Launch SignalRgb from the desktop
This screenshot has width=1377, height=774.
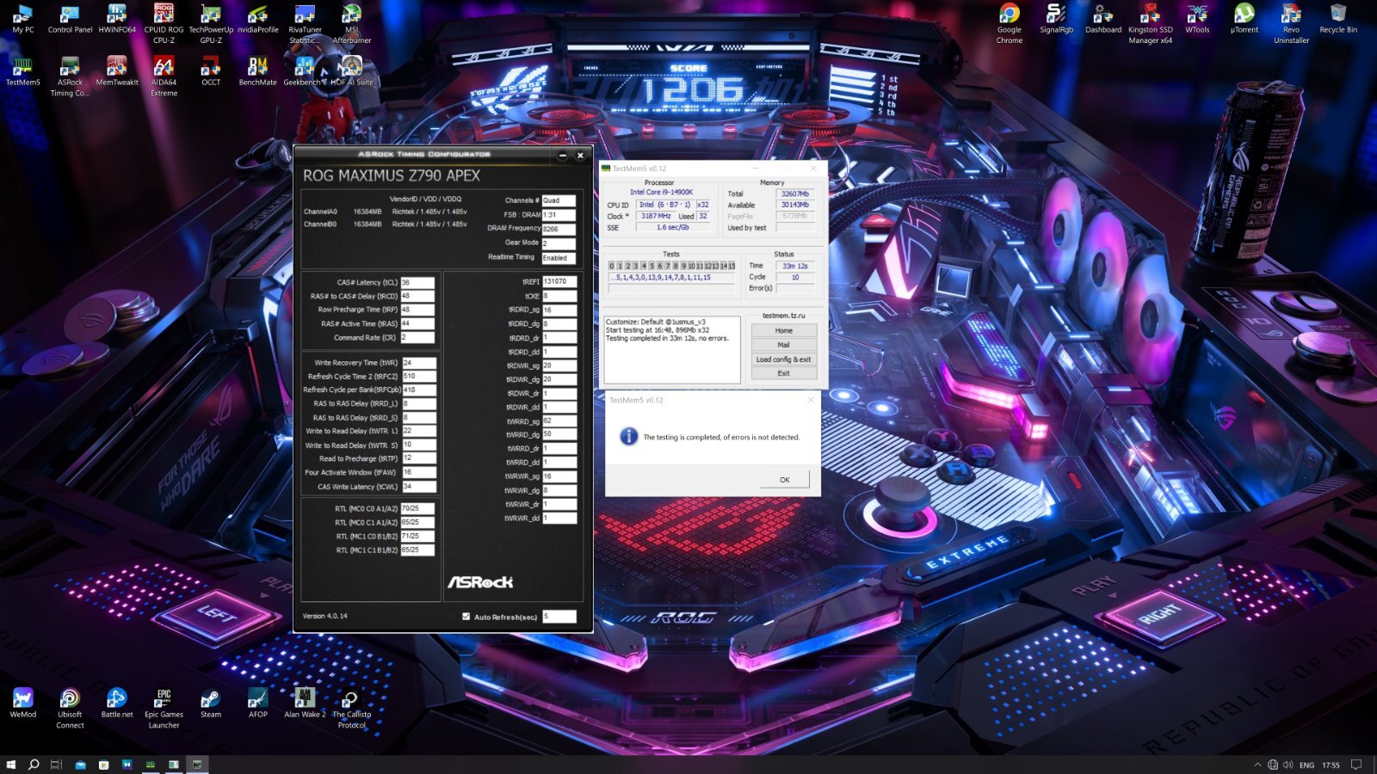(1056, 21)
